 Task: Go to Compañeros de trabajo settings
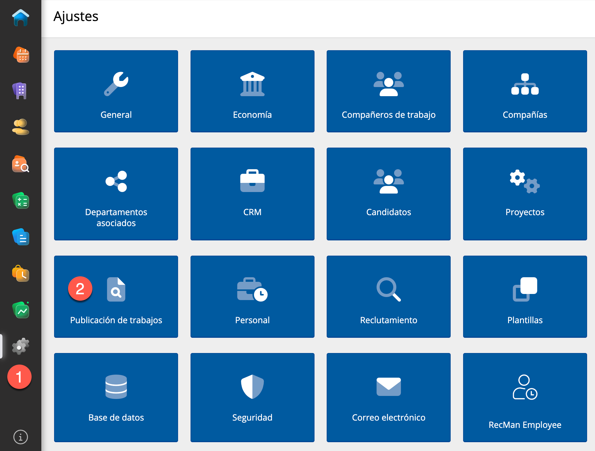tap(388, 91)
